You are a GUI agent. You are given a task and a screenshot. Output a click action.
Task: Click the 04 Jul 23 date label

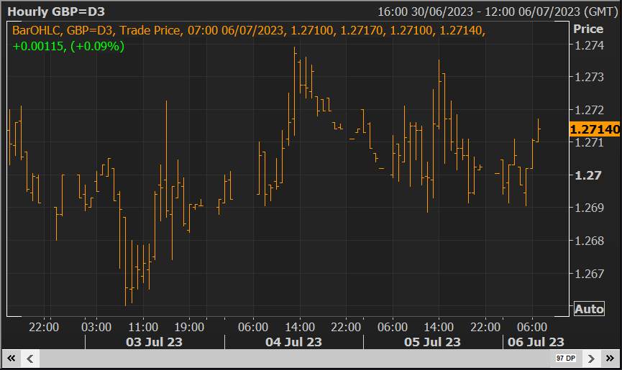click(x=293, y=342)
